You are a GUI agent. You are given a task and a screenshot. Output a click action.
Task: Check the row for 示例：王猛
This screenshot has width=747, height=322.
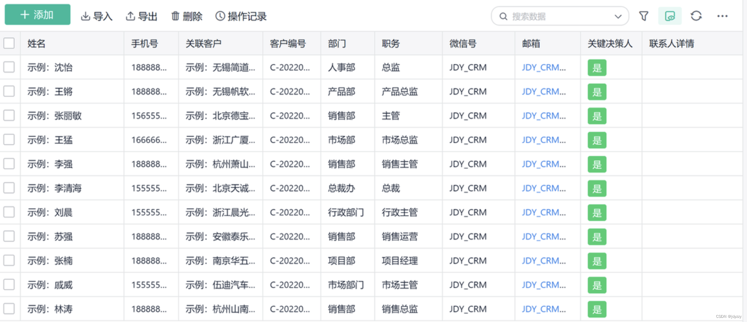9,139
